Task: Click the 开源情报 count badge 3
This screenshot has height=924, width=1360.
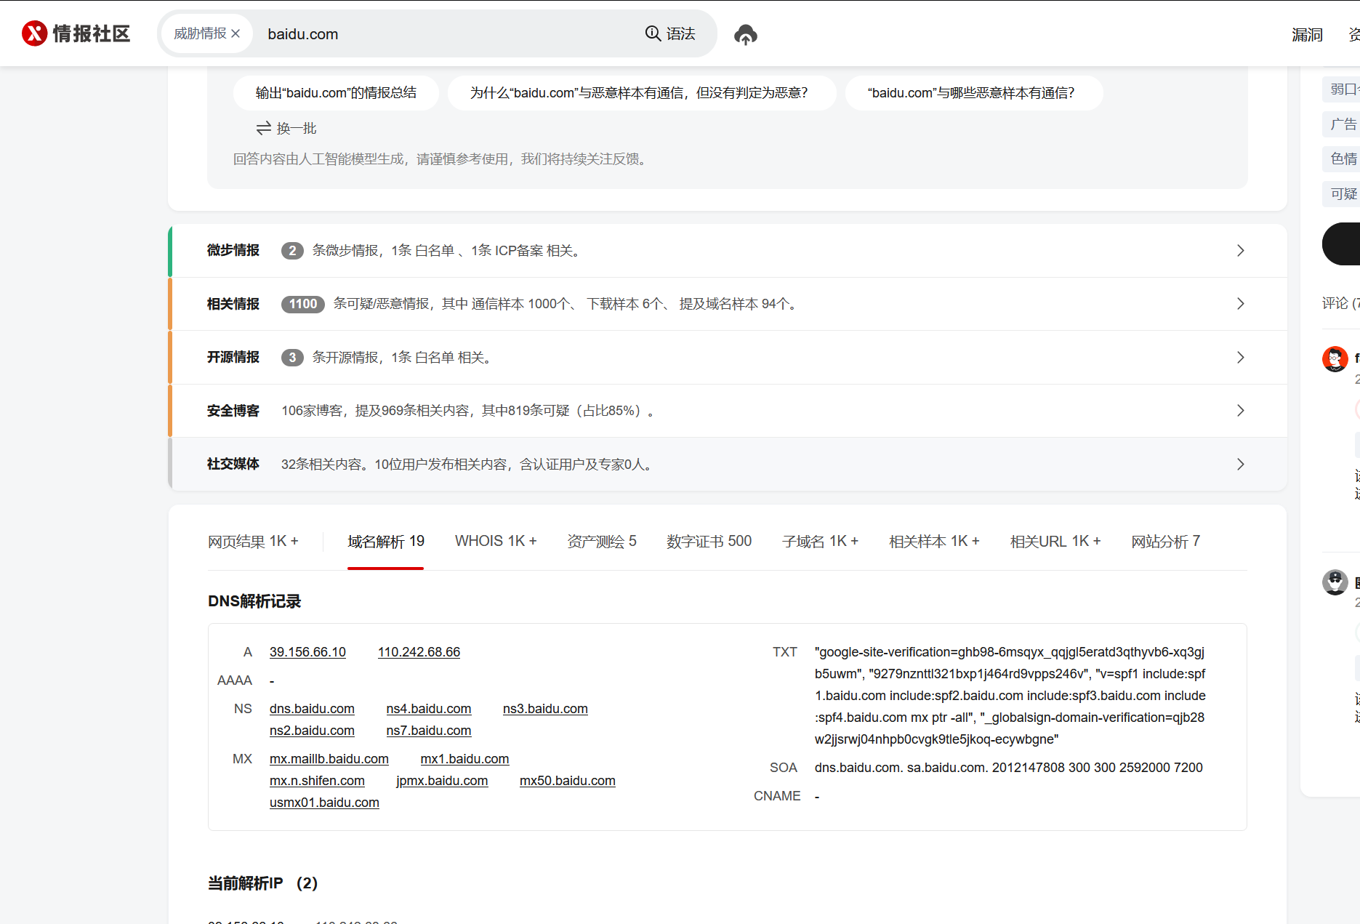Action: point(292,358)
